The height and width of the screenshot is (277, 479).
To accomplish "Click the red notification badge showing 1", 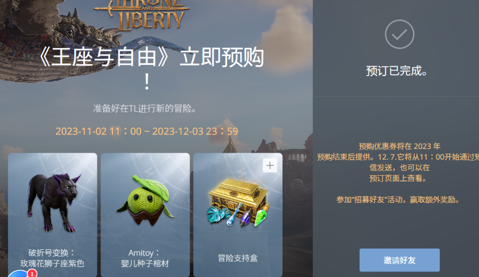I will click(x=32, y=273).
